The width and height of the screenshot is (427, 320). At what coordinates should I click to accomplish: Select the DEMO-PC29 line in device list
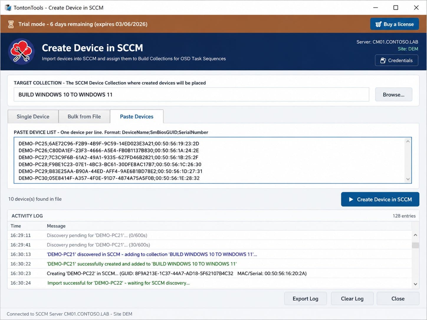(x=111, y=171)
